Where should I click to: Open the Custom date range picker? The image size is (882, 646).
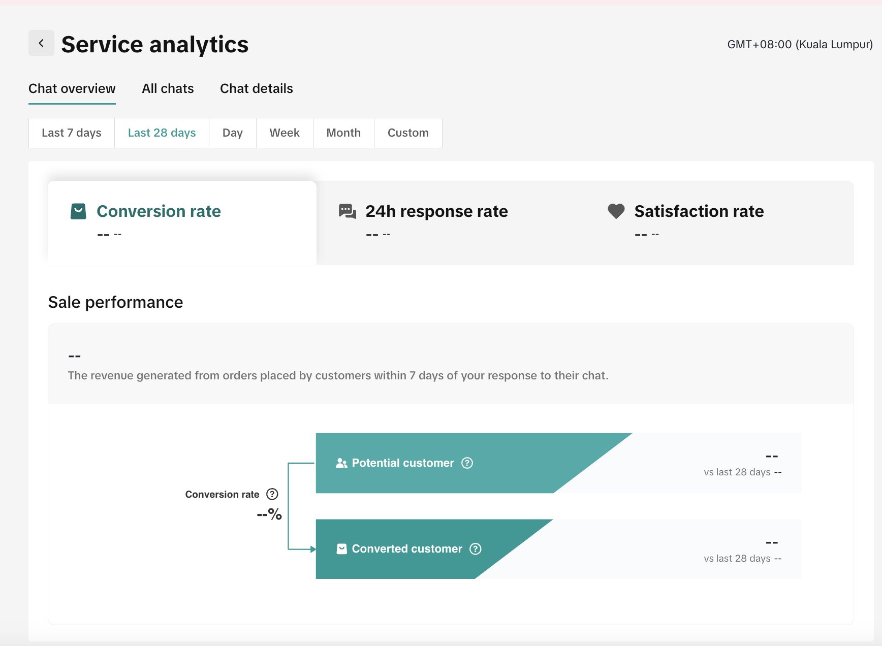coord(408,133)
